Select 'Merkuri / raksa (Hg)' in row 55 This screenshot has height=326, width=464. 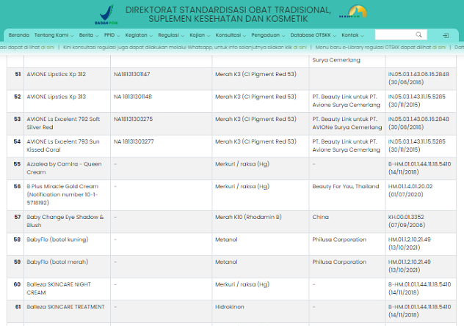[x=242, y=164]
